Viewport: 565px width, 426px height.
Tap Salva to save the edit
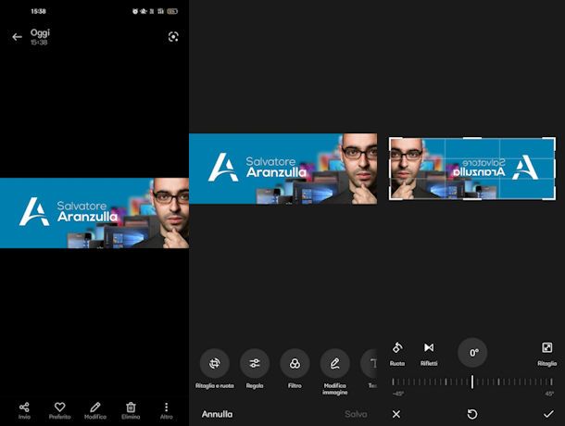pyautogui.click(x=356, y=414)
